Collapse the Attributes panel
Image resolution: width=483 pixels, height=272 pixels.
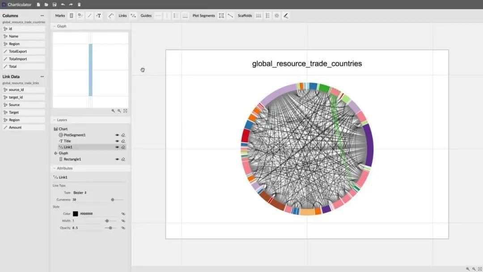pos(55,168)
